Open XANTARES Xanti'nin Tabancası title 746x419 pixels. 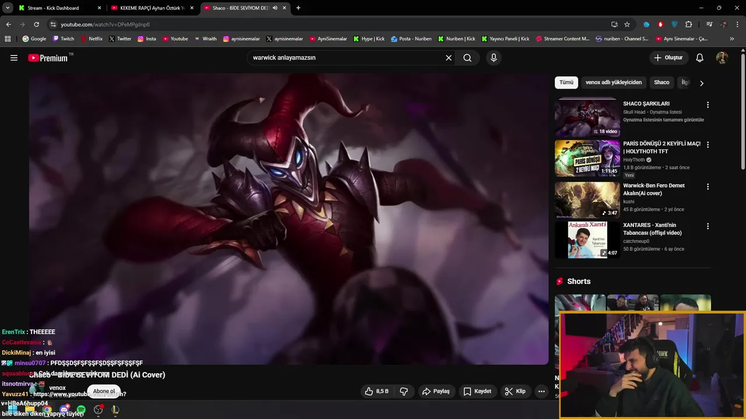[652, 229]
